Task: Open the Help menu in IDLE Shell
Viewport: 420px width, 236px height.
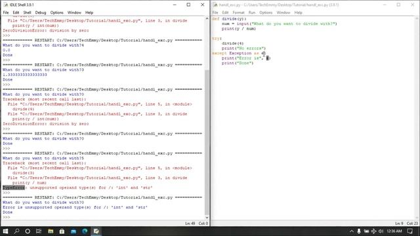Action: pyautogui.click(x=89, y=12)
